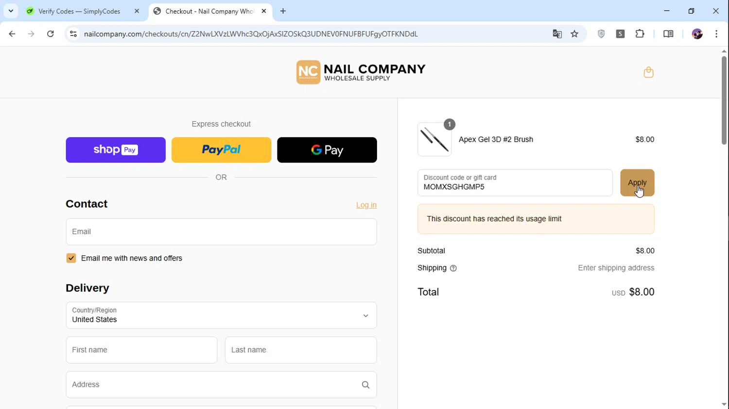This screenshot has height=409, width=729.
Task: Click the browser address bar URL
Action: click(251, 34)
